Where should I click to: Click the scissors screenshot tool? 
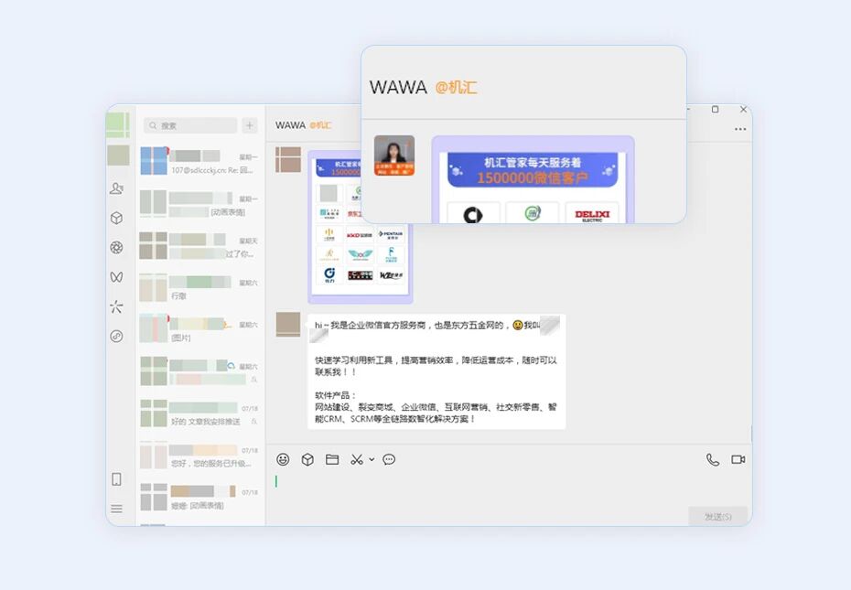click(x=357, y=459)
